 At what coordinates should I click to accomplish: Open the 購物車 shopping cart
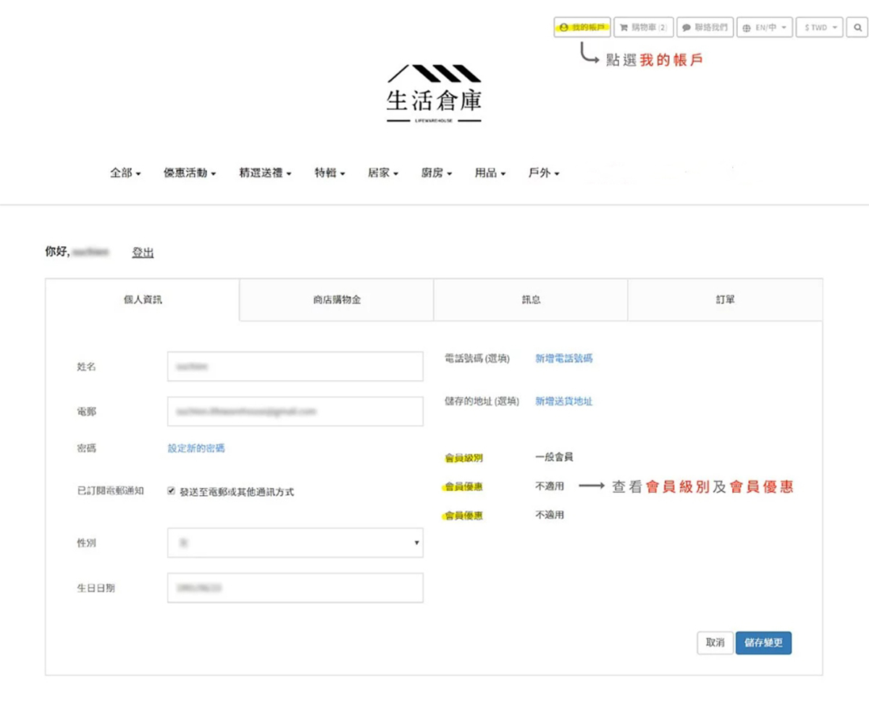[643, 28]
